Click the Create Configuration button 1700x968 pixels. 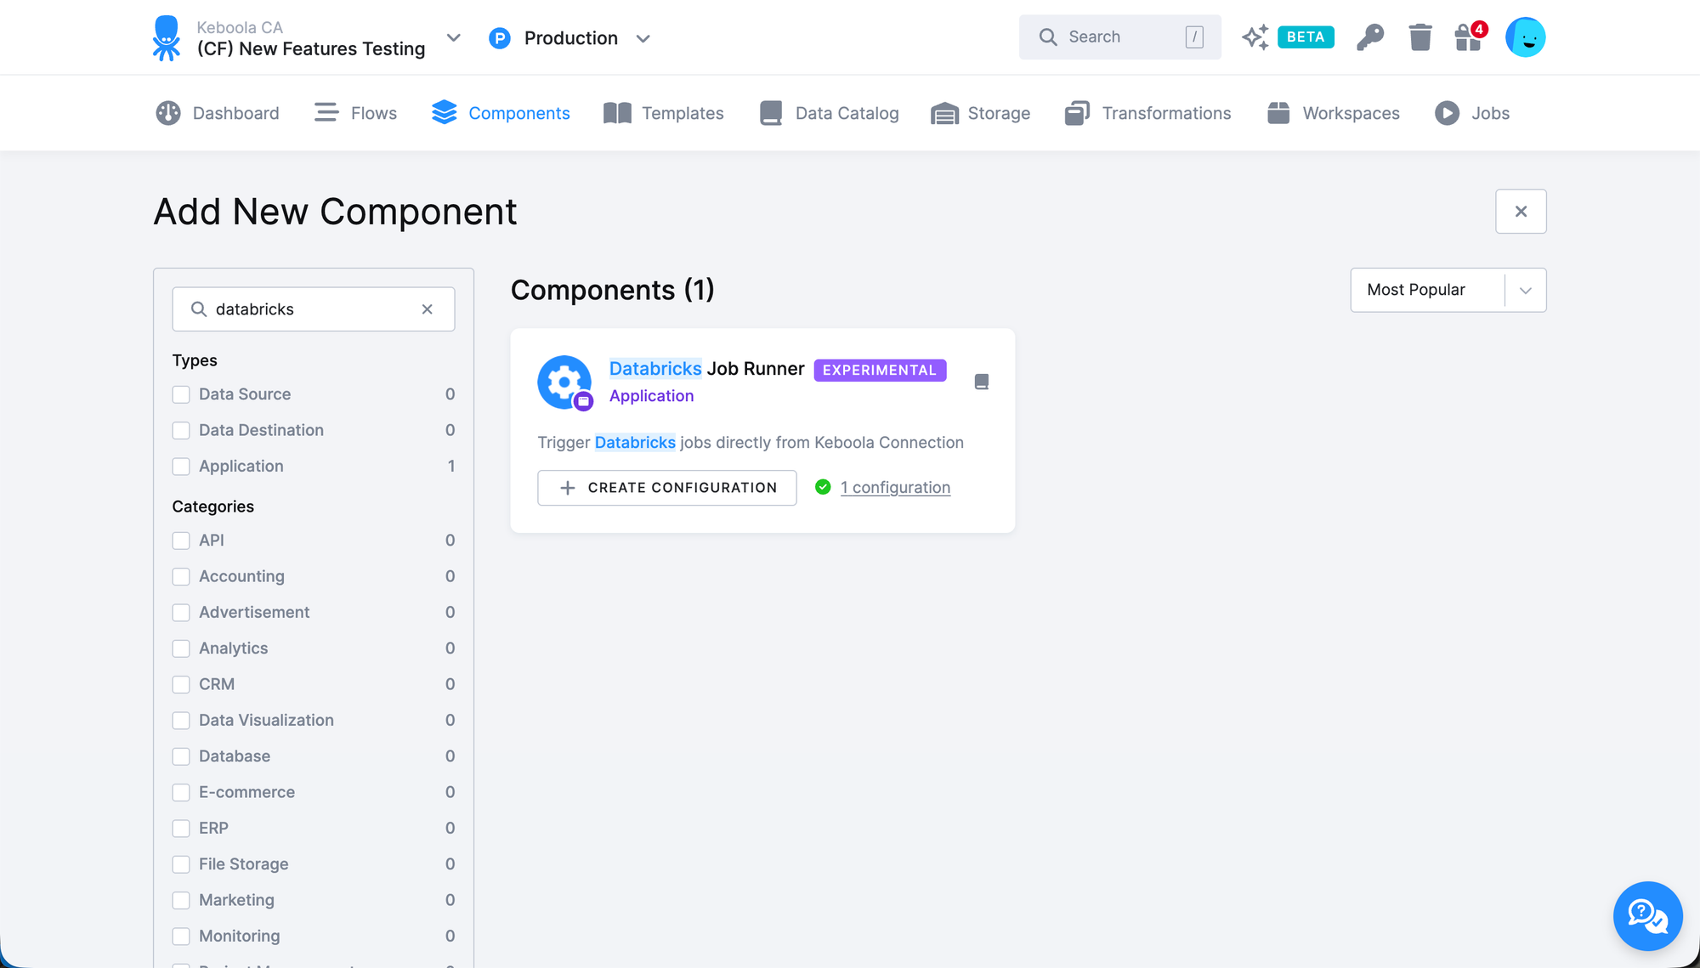pyautogui.click(x=666, y=487)
